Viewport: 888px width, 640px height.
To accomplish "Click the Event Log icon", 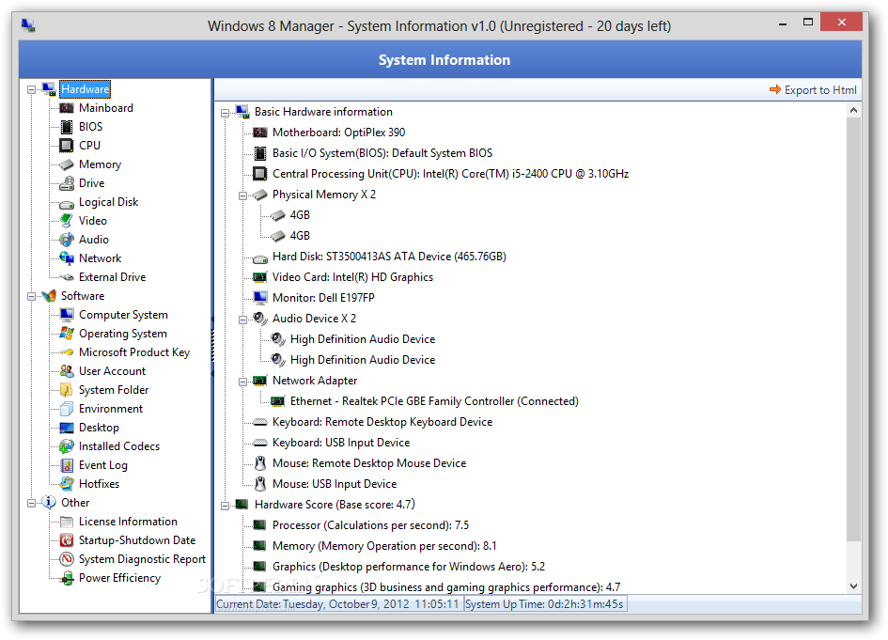I will point(67,465).
